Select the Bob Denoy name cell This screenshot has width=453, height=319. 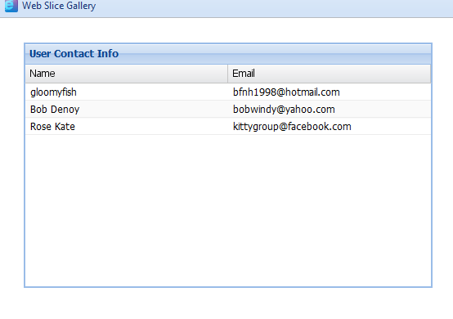tap(127, 110)
